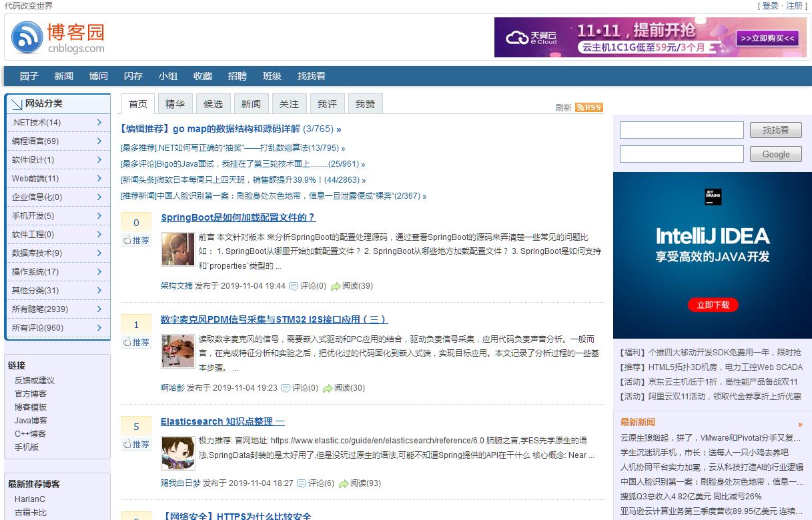Click thumbs-up 推荐 under the PDM microphone post
This screenshot has height=520, width=812.
tap(136, 342)
